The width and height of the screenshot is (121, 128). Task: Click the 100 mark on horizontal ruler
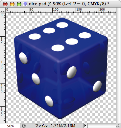click(56, 10)
